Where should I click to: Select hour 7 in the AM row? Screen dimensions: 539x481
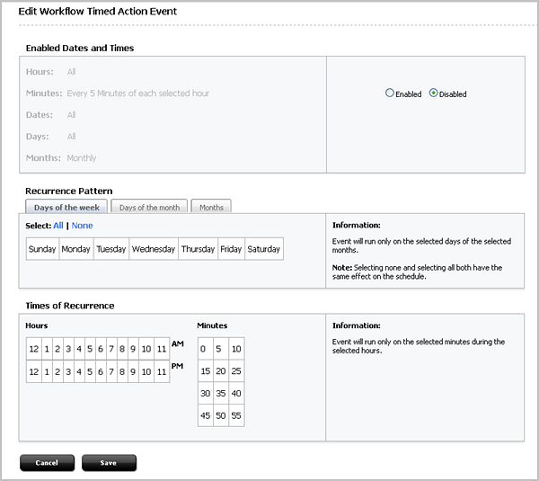(x=111, y=349)
